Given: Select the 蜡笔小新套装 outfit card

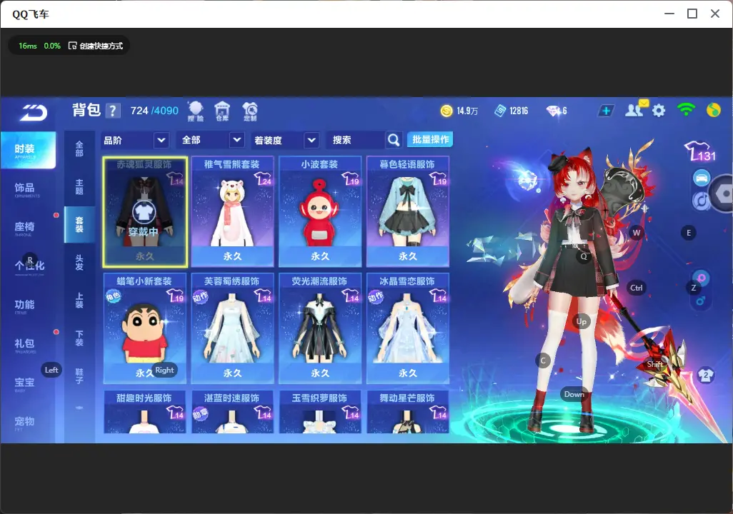Looking at the screenshot, I should coord(144,328).
